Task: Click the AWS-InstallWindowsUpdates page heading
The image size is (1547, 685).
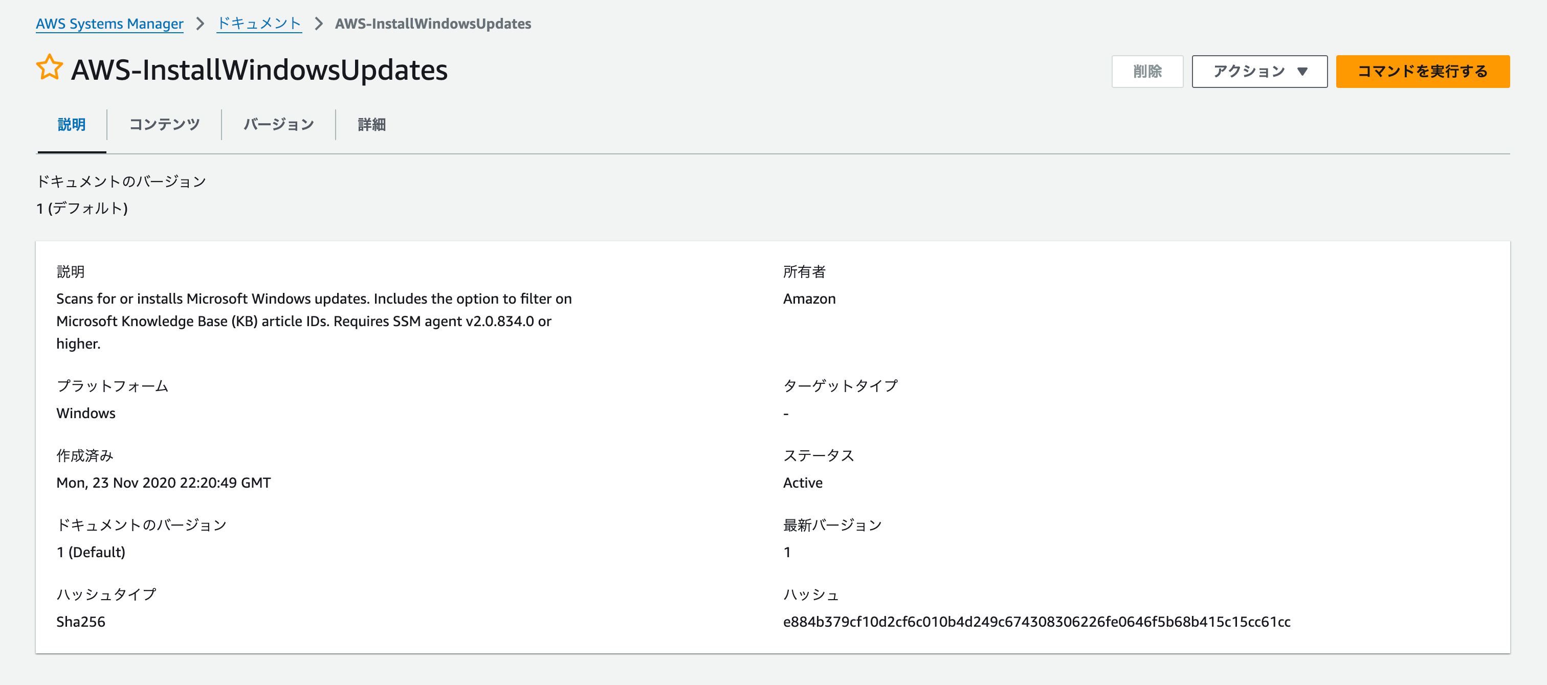Action: coord(259,70)
